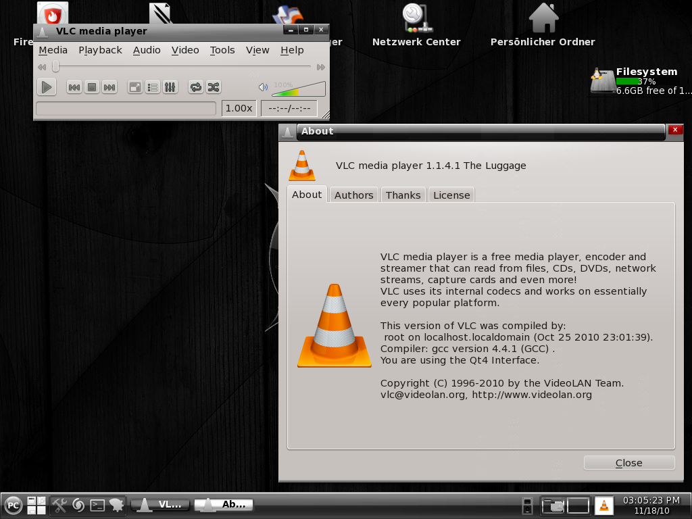692x519 pixels.
Task: Switch to the Authors tab
Action: 353,195
